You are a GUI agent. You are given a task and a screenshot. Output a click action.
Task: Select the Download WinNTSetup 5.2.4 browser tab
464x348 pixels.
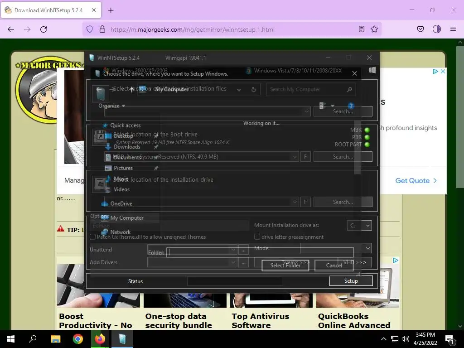point(51,10)
